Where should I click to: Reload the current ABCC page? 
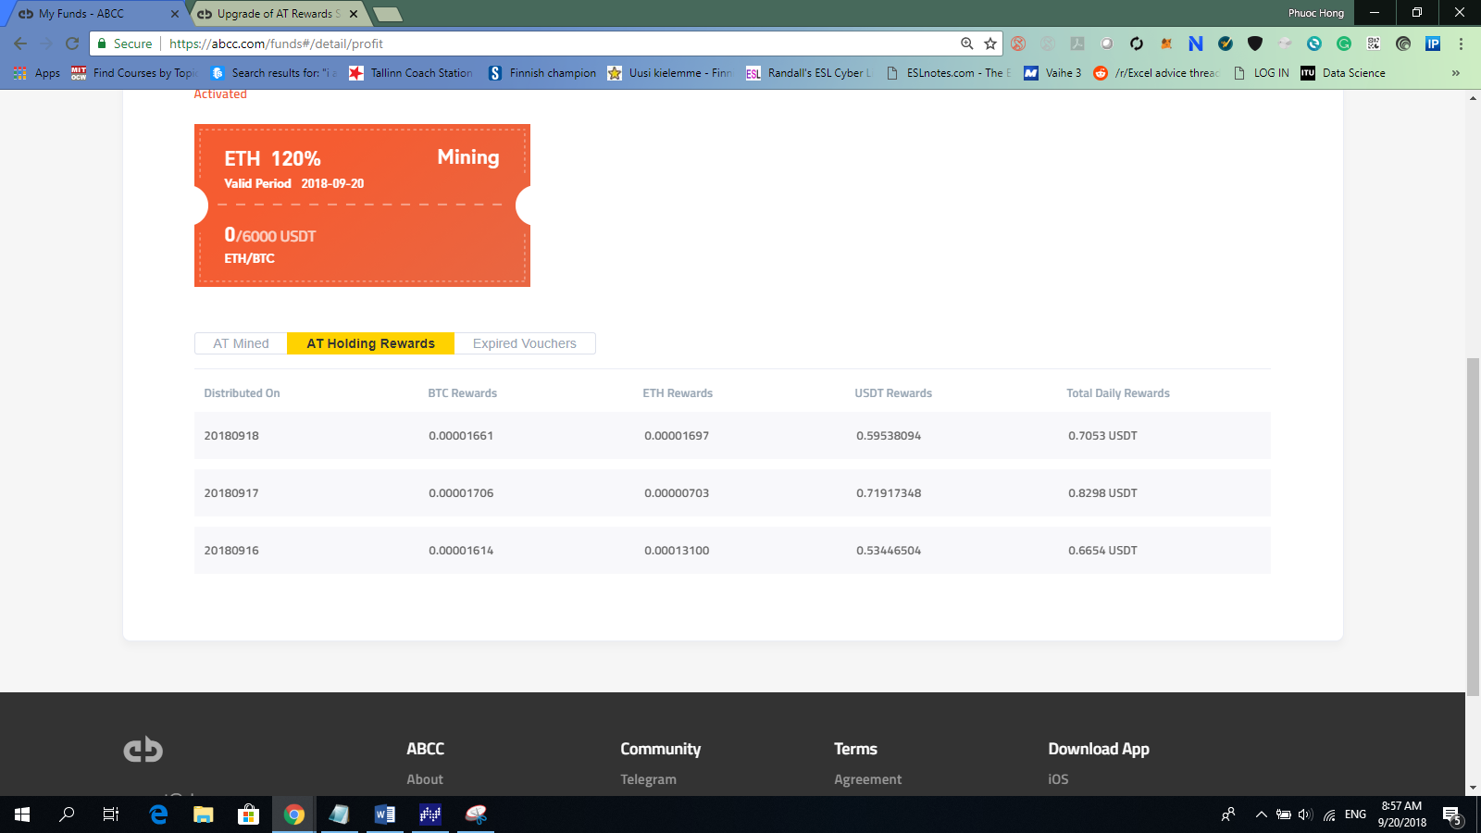click(72, 44)
